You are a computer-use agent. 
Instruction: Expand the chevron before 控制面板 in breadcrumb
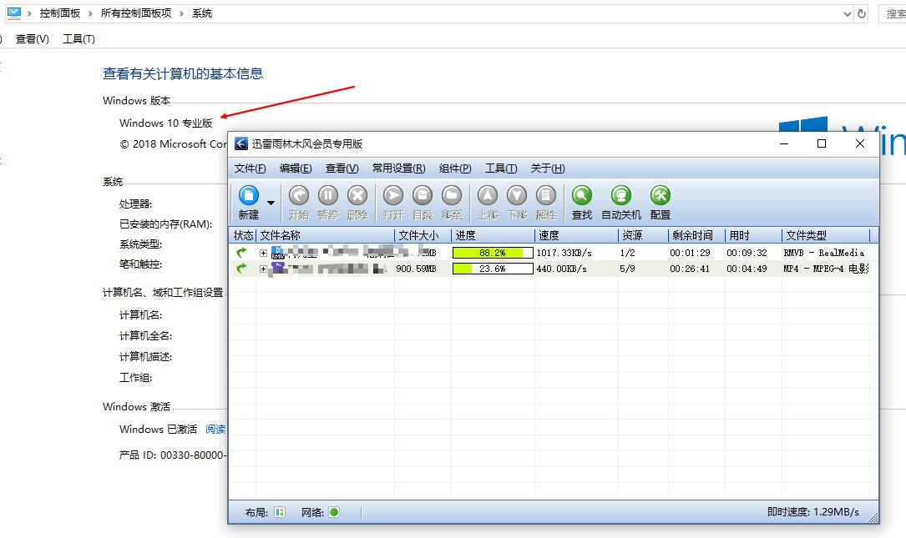(x=29, y=13)
